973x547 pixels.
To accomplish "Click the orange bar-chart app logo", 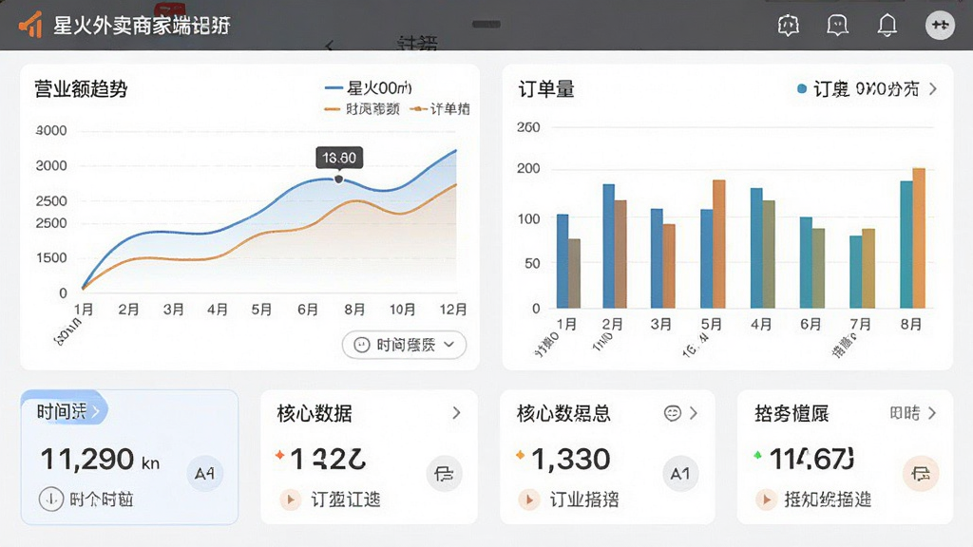I will [x=30, y=26].
